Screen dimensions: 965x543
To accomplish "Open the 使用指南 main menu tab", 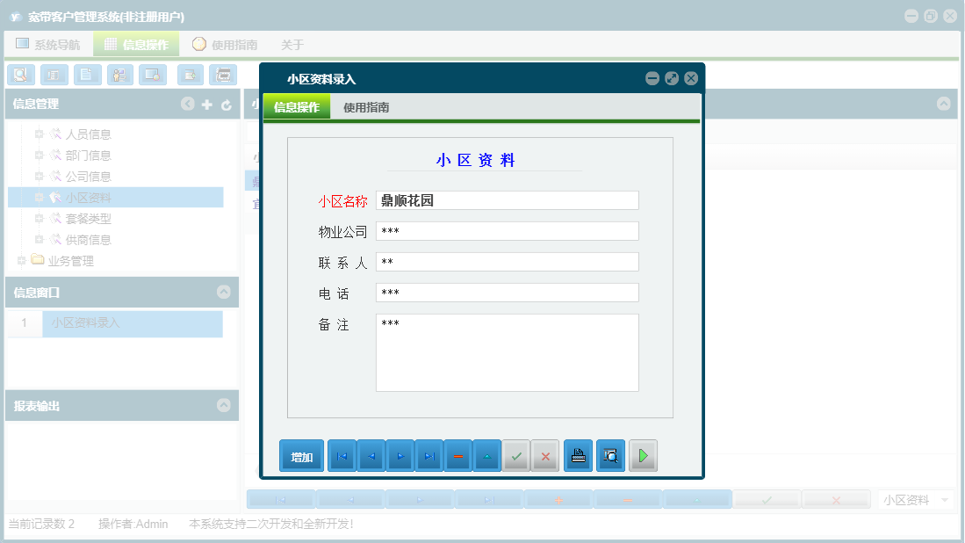I will tap(225, 44).
